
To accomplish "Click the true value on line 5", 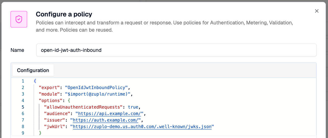I will [x=133, y=107].
